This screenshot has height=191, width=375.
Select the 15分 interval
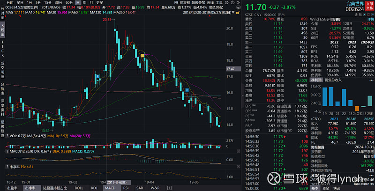click(x=48, y=3)
